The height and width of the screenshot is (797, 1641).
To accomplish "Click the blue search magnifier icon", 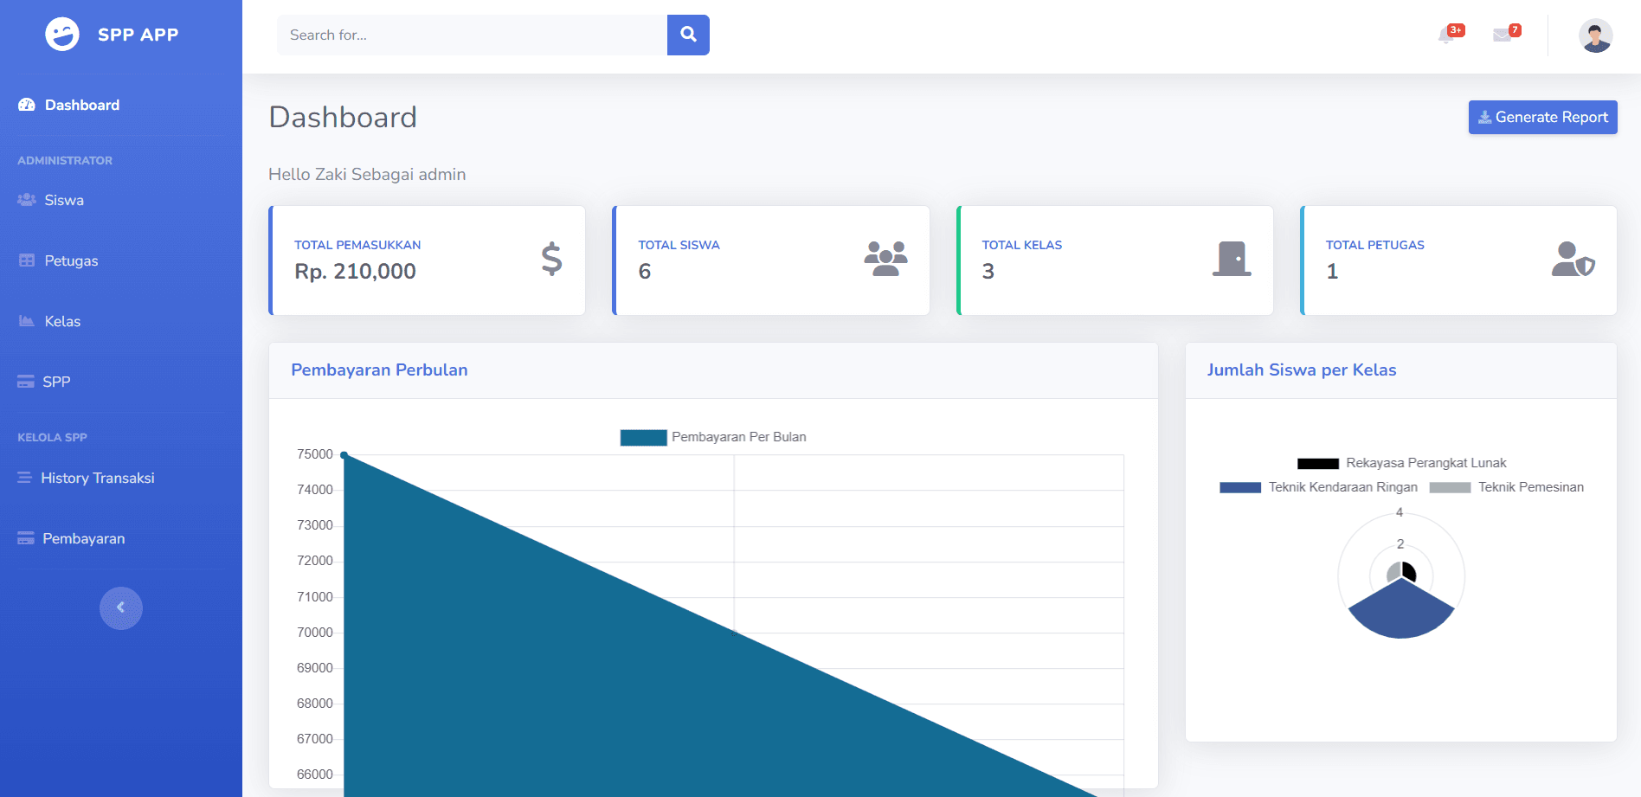I will click(688, 35).
